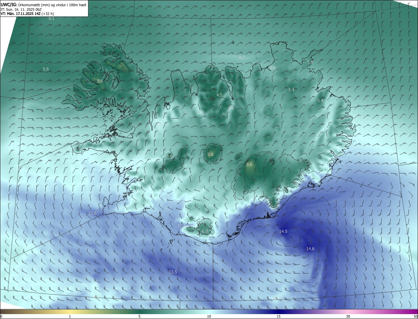
Task: Click the 6.1 value label on the map
Action: point(52,19)
